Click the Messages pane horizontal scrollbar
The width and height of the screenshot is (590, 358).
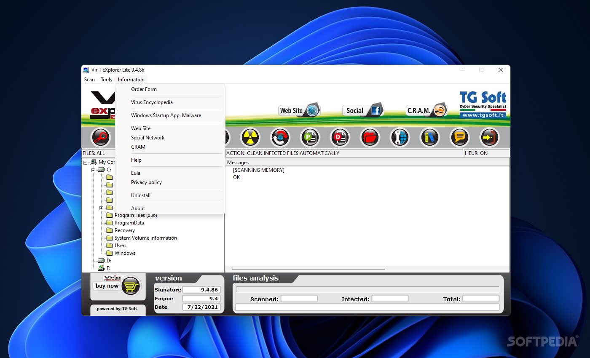pos(308,269)
